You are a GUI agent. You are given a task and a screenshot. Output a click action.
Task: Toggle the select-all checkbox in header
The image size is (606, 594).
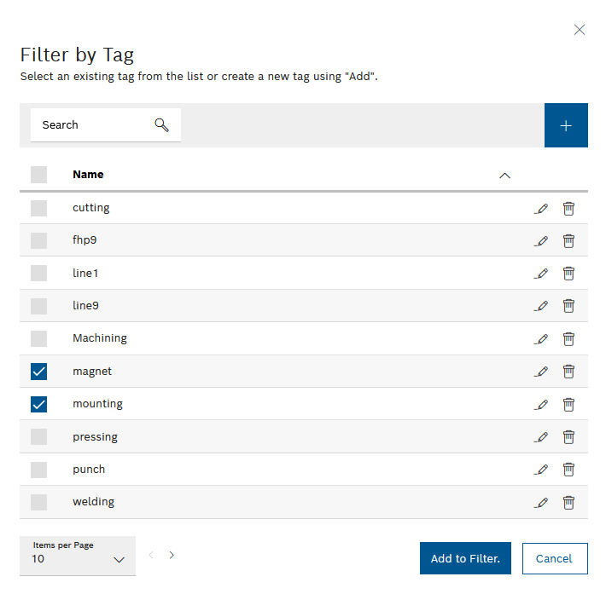[x=38, y=175]
